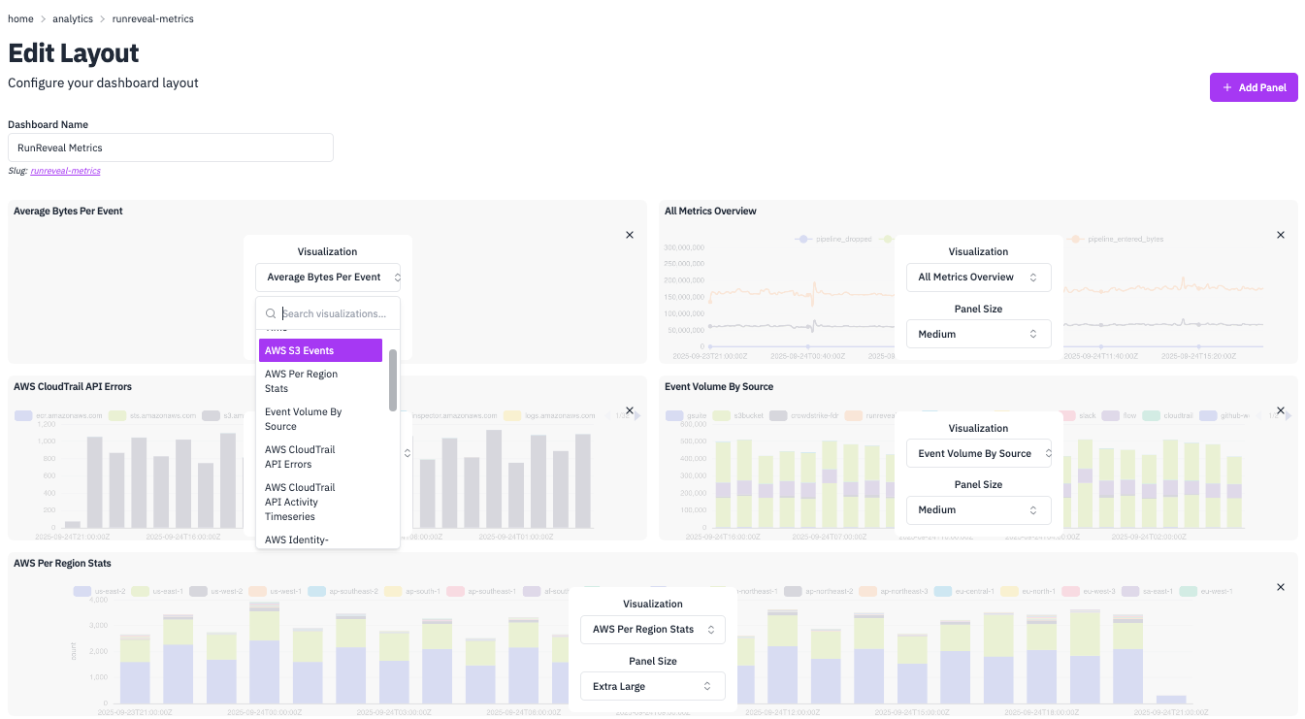
Task: Select AWS S3 Events from the visualization list
Action: click(320, 349)
